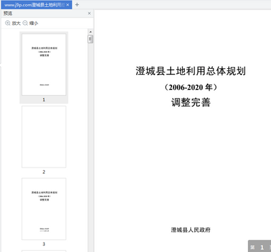This screenshot has height=252, width=271.
Task: Click the text (2006-2020 年)
Action: point(190,87)
